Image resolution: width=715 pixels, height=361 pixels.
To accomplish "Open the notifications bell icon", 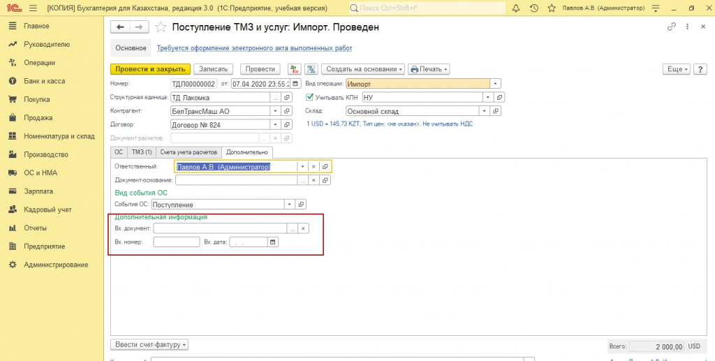I will 516,8.
